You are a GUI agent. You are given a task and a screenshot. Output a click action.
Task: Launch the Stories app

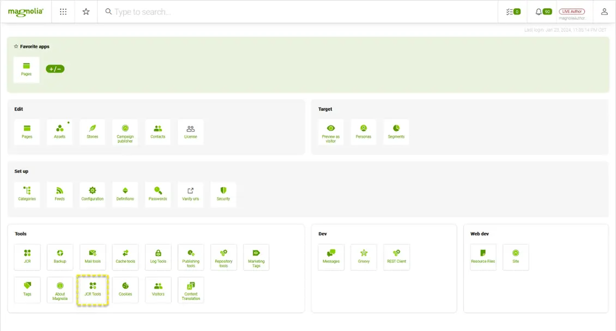[92, 131]
